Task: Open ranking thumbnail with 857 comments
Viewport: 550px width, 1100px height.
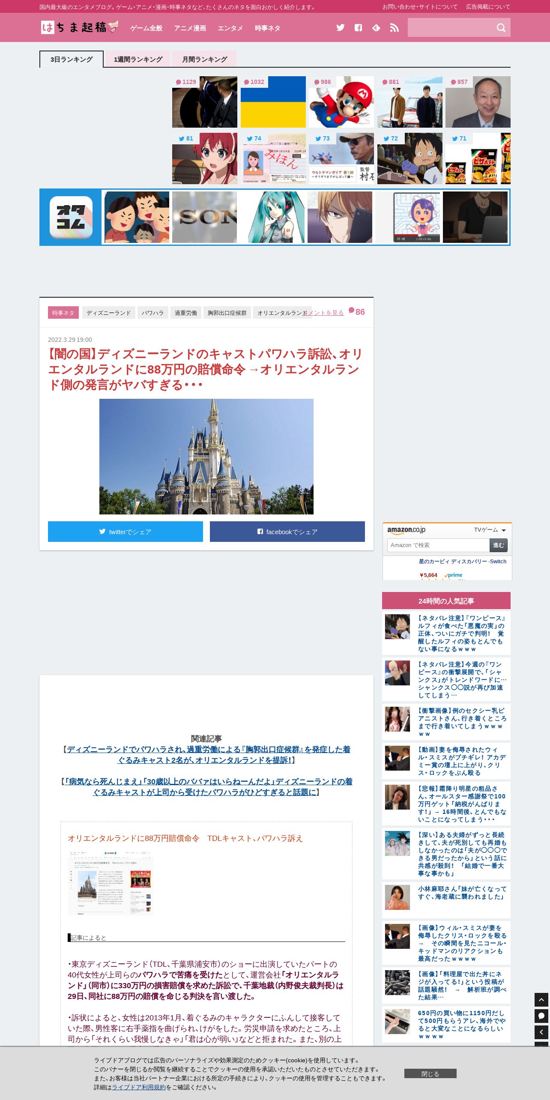Action: [x=478, y=102]
